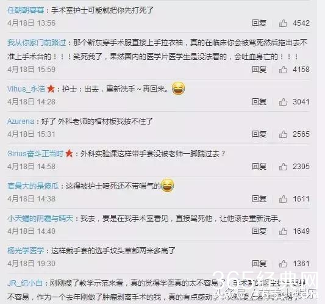Reply to 任朝朝睿睿's comment
Viewport: 325px width, 304px height.
pyautogui.click(x=259, y=23)
